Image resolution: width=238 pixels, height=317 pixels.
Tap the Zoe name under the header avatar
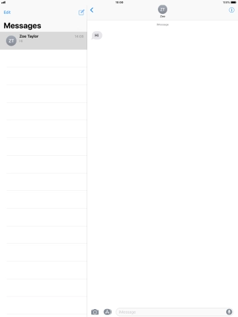pyautogui.click(x=163, y=17)
